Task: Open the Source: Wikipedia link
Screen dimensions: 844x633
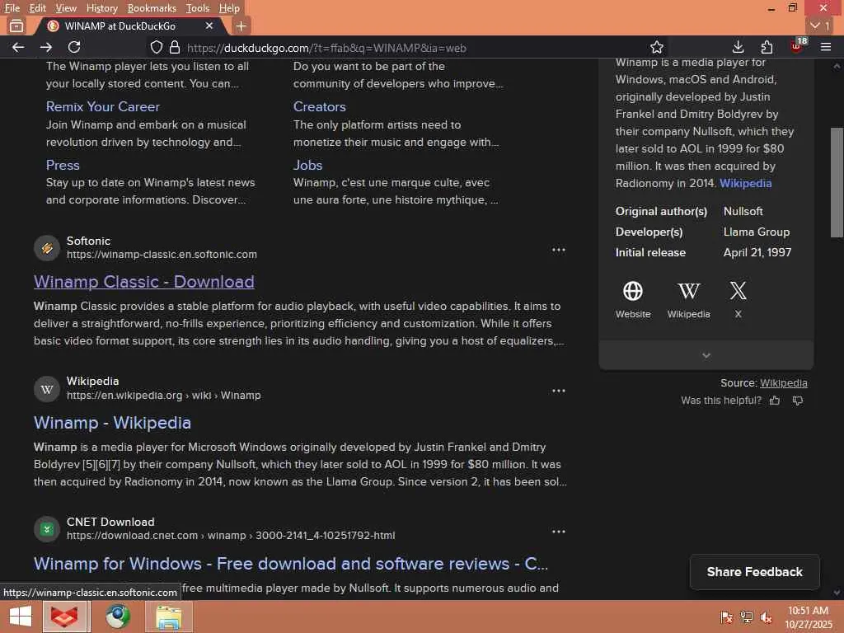Action: coord(783,382)
